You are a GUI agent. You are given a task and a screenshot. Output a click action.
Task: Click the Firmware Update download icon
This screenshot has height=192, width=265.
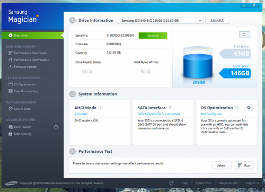(x=11, y=67)
